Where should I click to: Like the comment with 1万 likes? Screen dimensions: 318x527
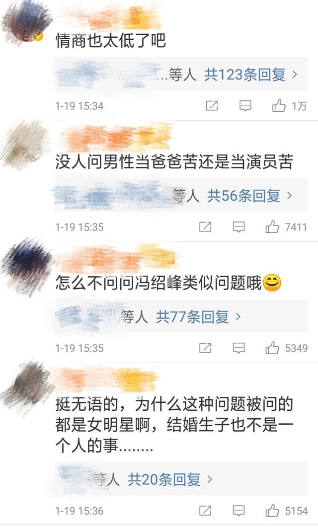(279, 106)
